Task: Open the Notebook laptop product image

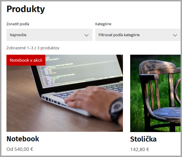Action: tap(65, 93)
